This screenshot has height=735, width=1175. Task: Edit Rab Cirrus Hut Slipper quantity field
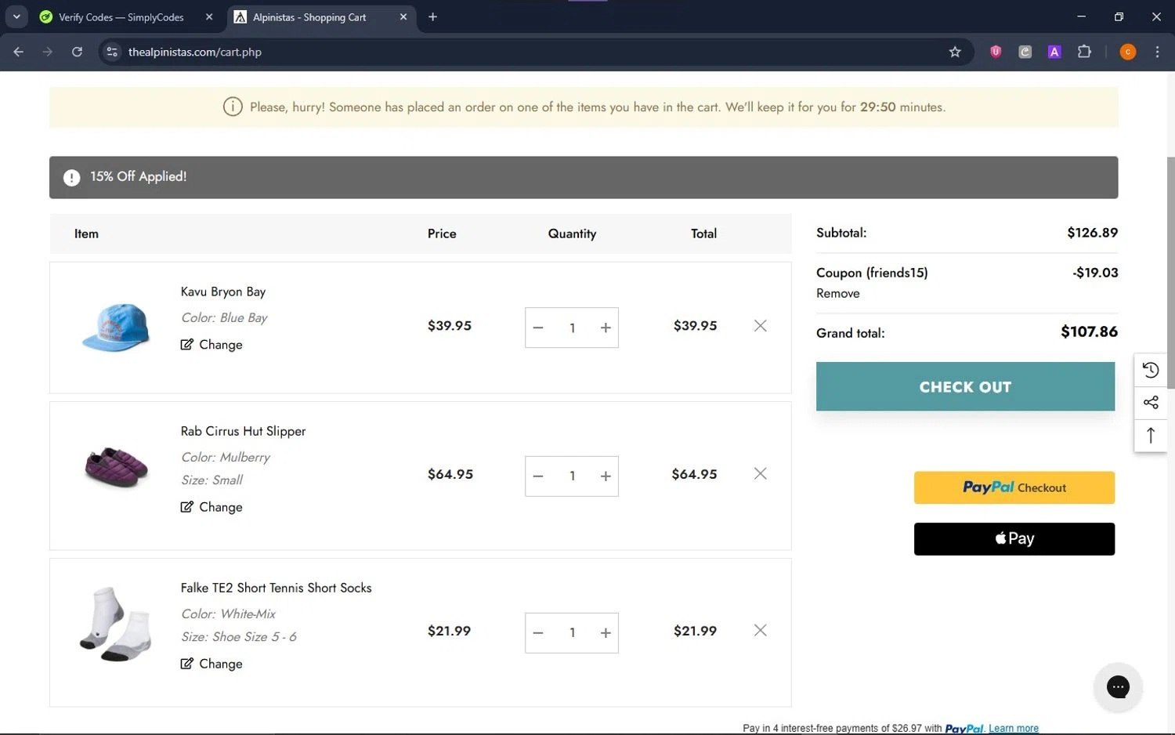(572, 476)
